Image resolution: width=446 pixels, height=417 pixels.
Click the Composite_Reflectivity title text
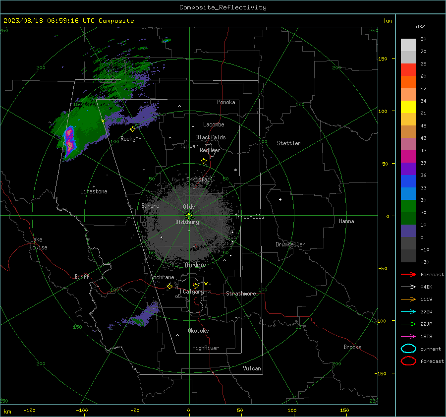pyautogui.click(x=223, y=7)
